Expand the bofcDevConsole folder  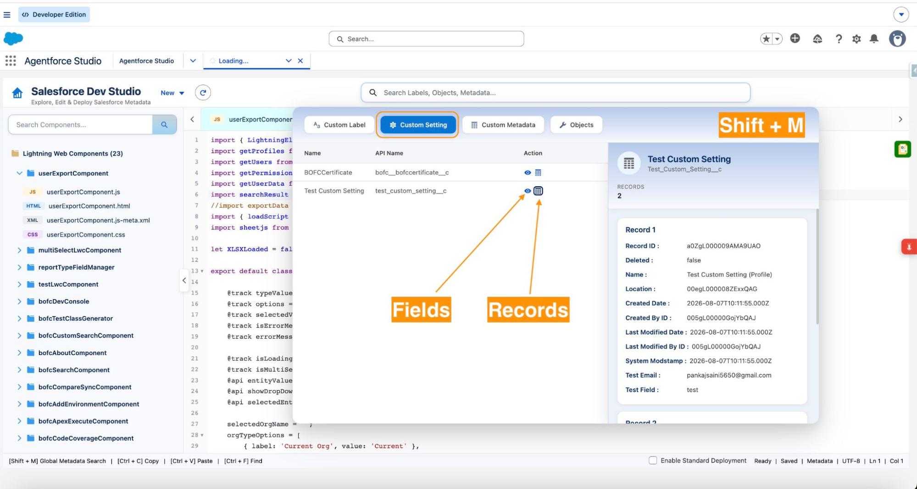tap(19, 301)
